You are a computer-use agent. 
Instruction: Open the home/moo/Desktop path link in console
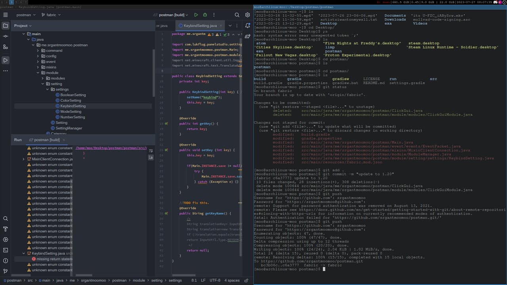click(111, 148)
